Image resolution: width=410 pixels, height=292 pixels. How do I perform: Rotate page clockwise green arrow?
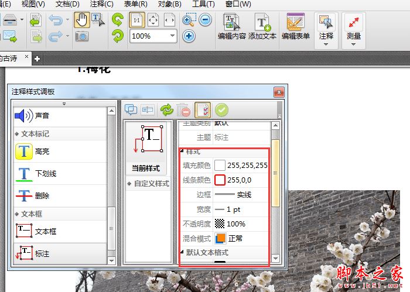(x=118, y=36)
